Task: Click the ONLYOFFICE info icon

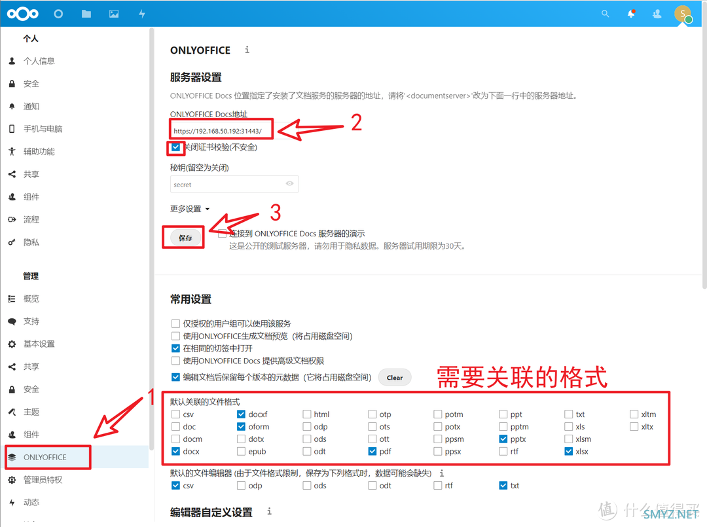Action: tap(247, 50)
